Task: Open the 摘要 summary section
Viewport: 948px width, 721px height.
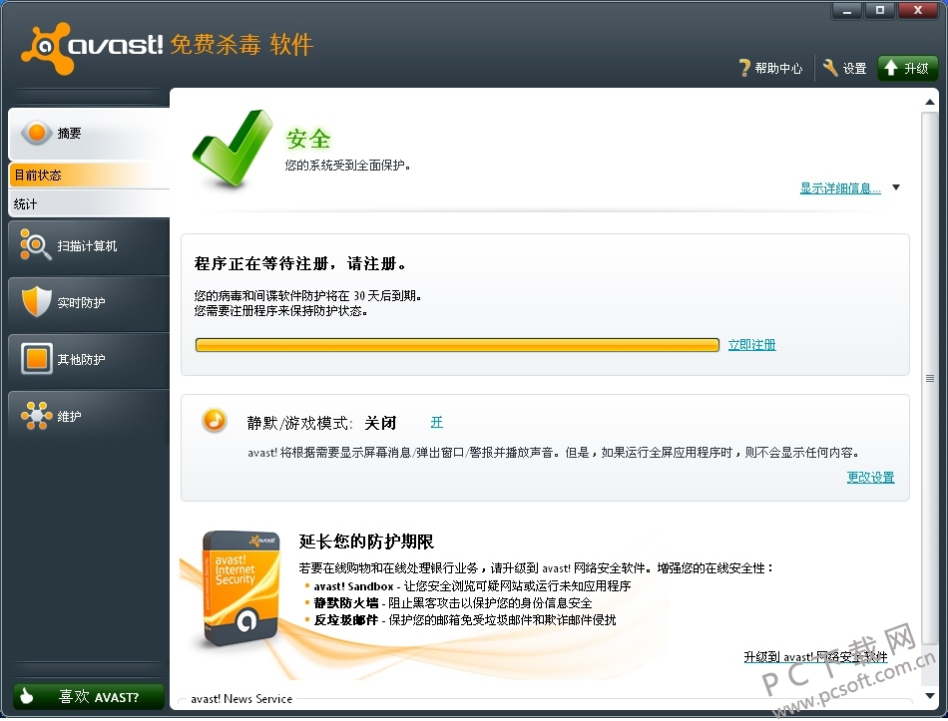Action: [89, 134]
